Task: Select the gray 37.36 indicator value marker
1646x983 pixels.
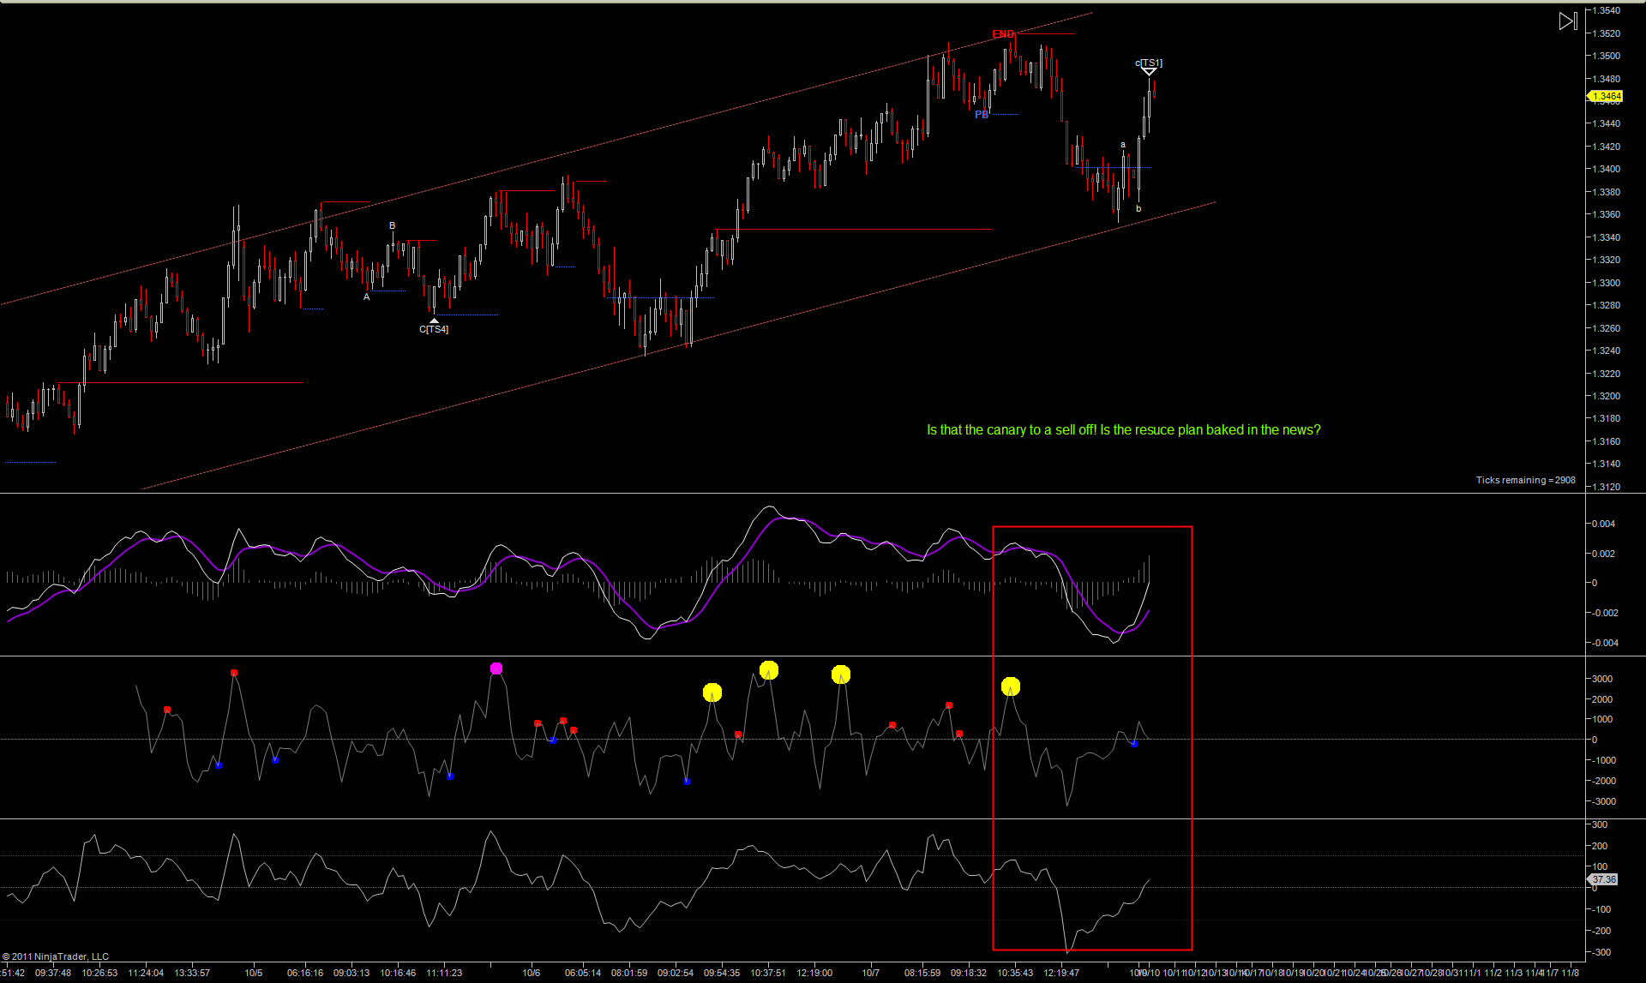Action: pyautogui.click(x=1604, y=879)
